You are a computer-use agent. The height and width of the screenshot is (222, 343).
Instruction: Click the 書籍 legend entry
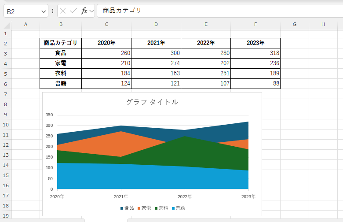(178, 208)
